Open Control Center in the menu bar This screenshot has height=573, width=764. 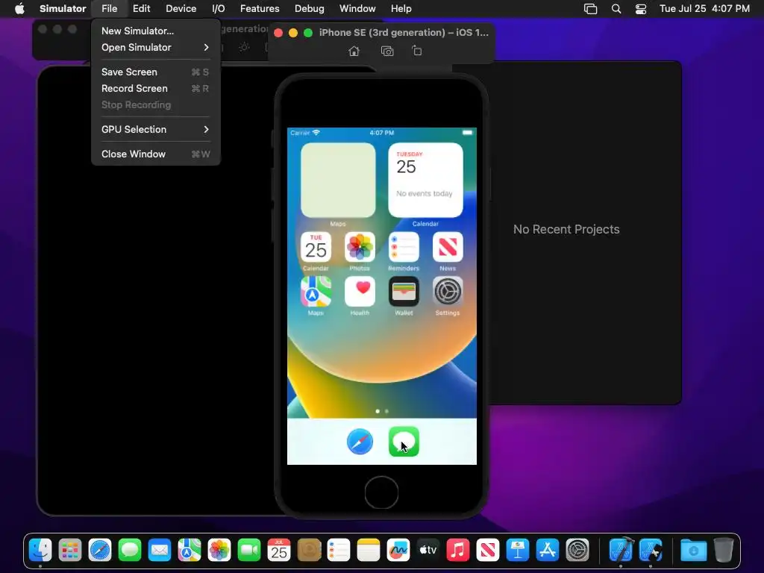click(641, 8)
